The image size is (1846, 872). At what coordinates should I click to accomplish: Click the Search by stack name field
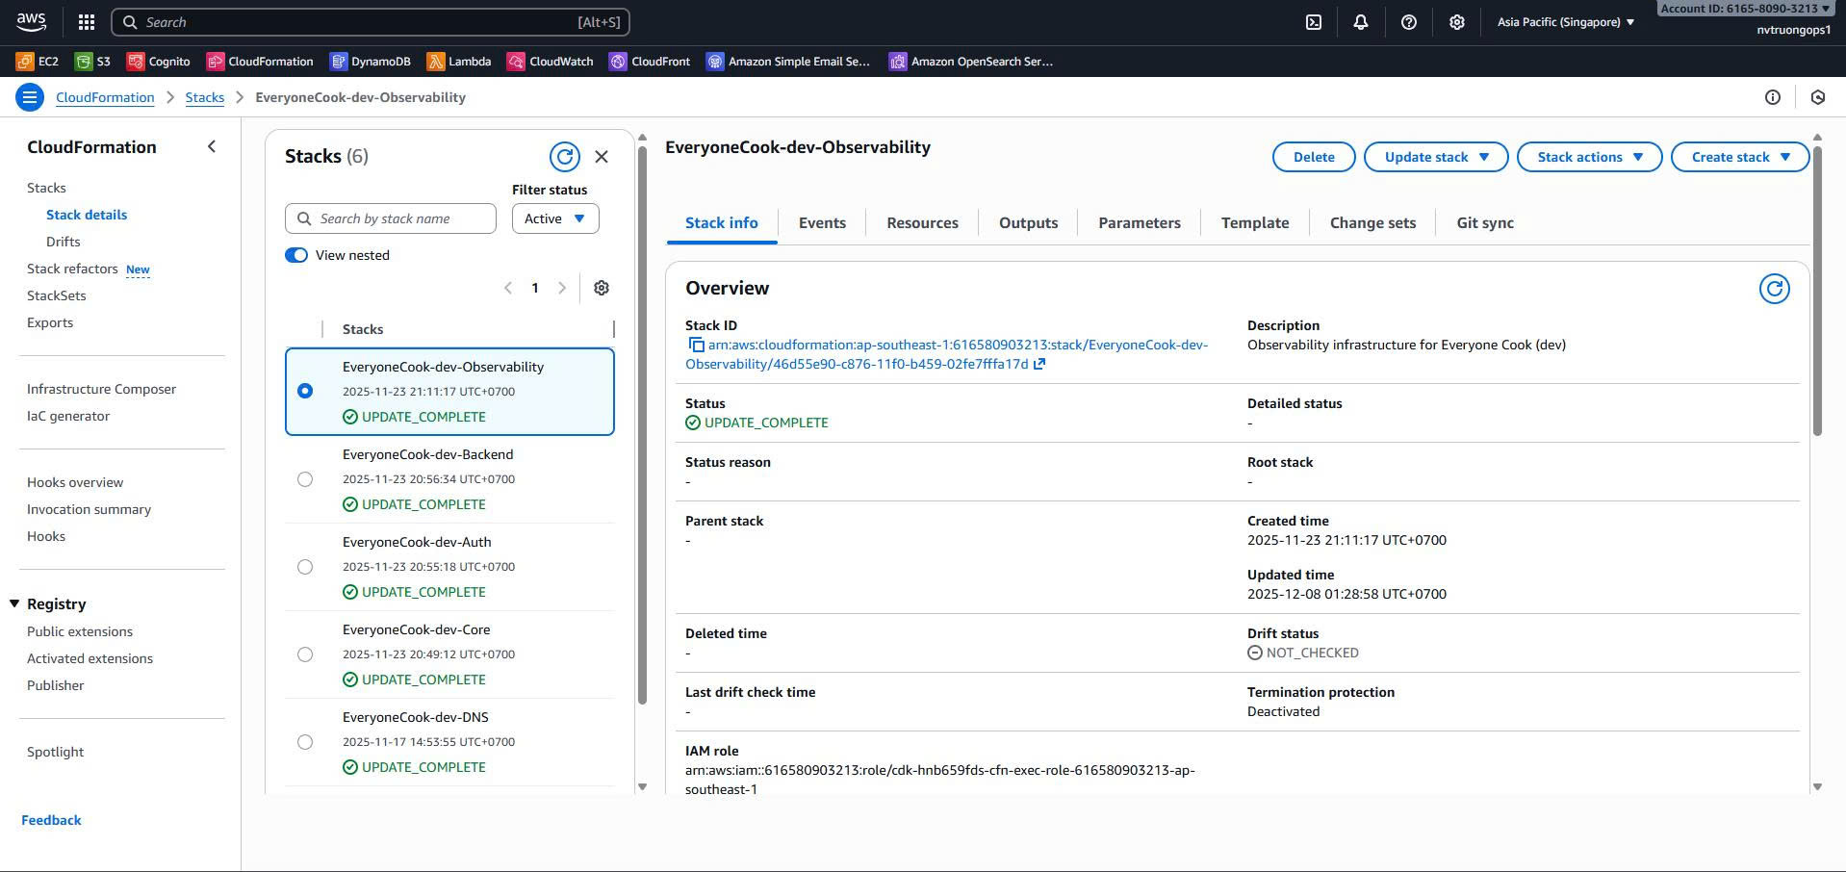391,218
